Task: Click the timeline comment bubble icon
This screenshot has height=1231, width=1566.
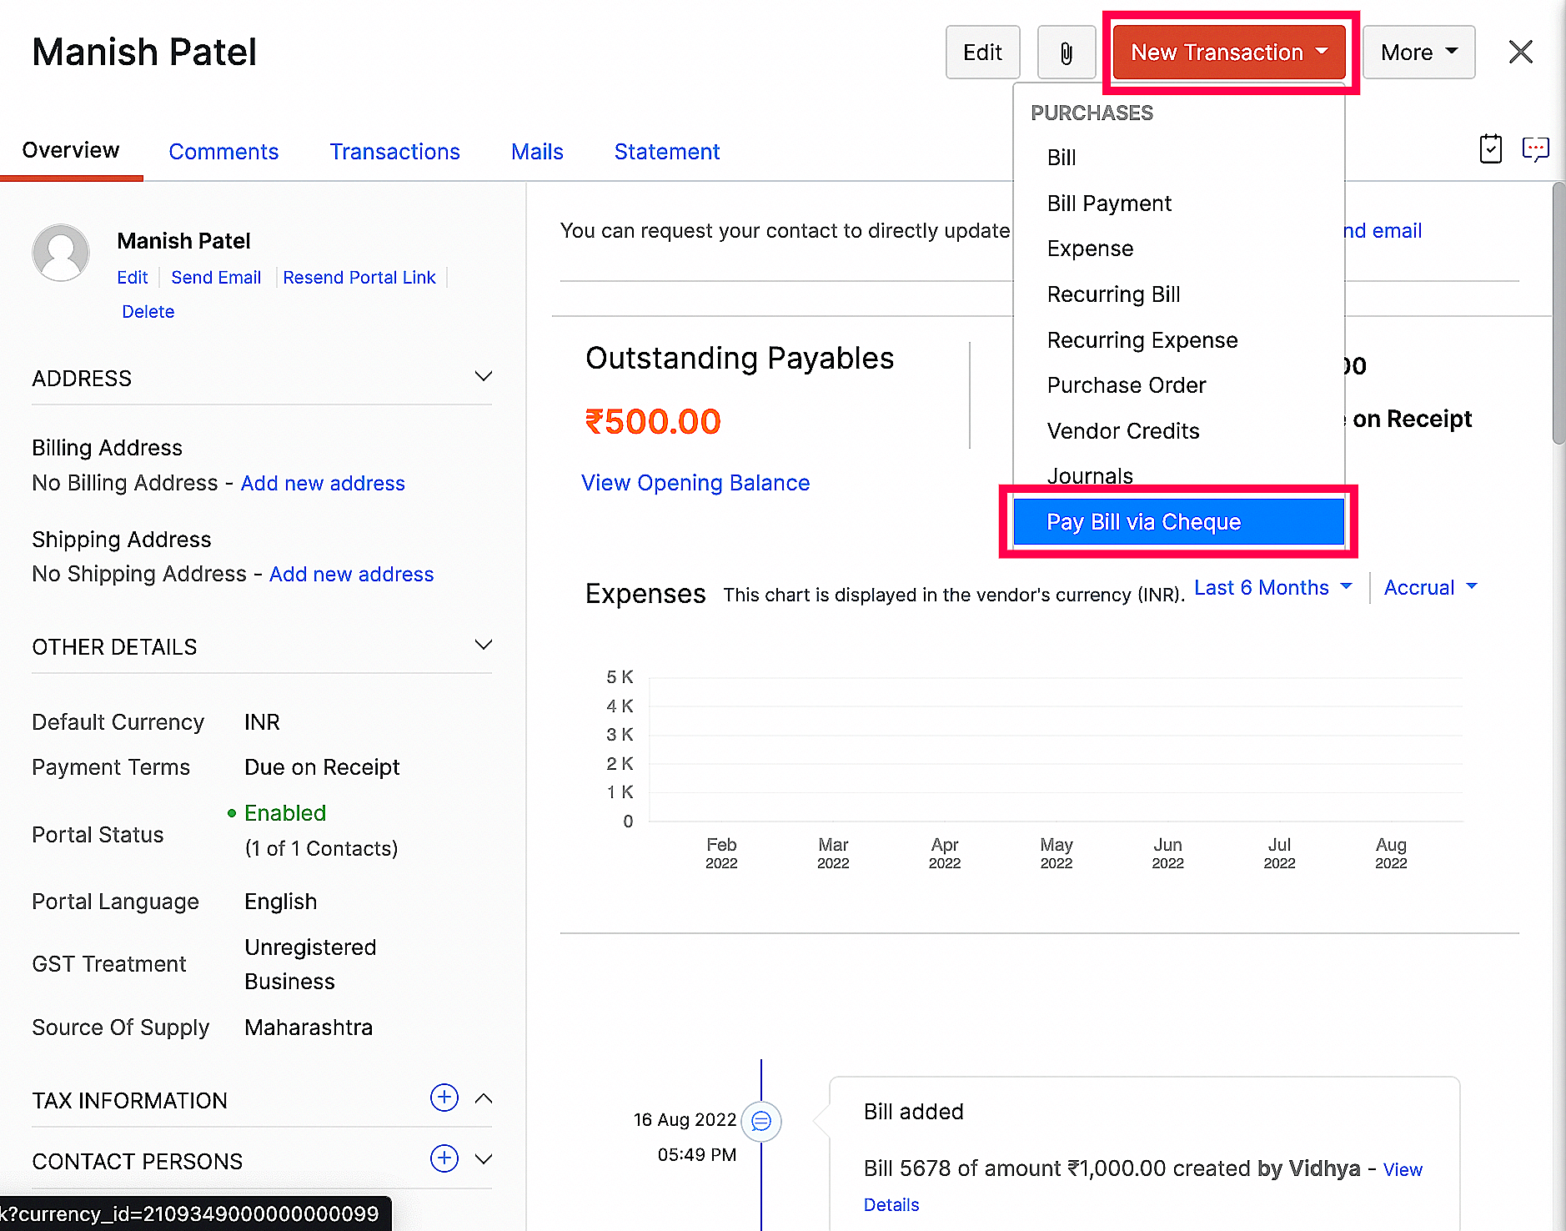Action: 760,1122
